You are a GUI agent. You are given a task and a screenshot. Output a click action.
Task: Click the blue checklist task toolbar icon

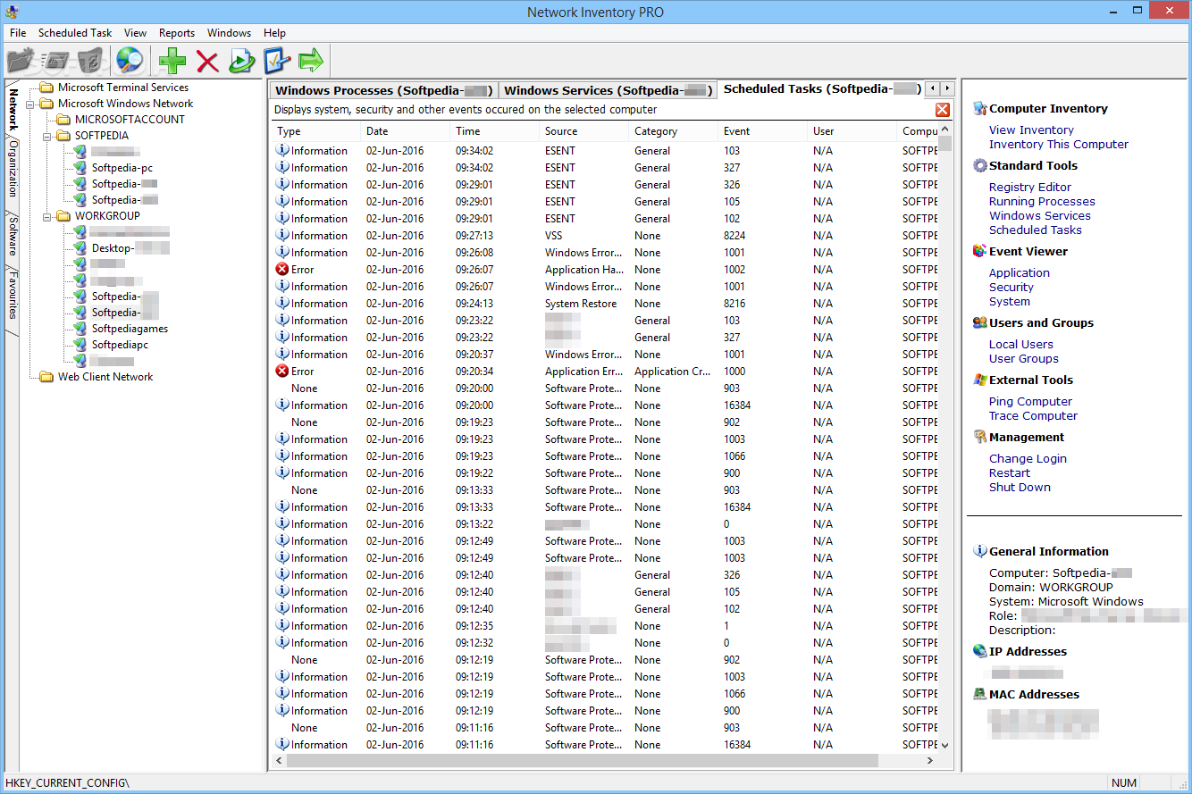tap(277, 61)
